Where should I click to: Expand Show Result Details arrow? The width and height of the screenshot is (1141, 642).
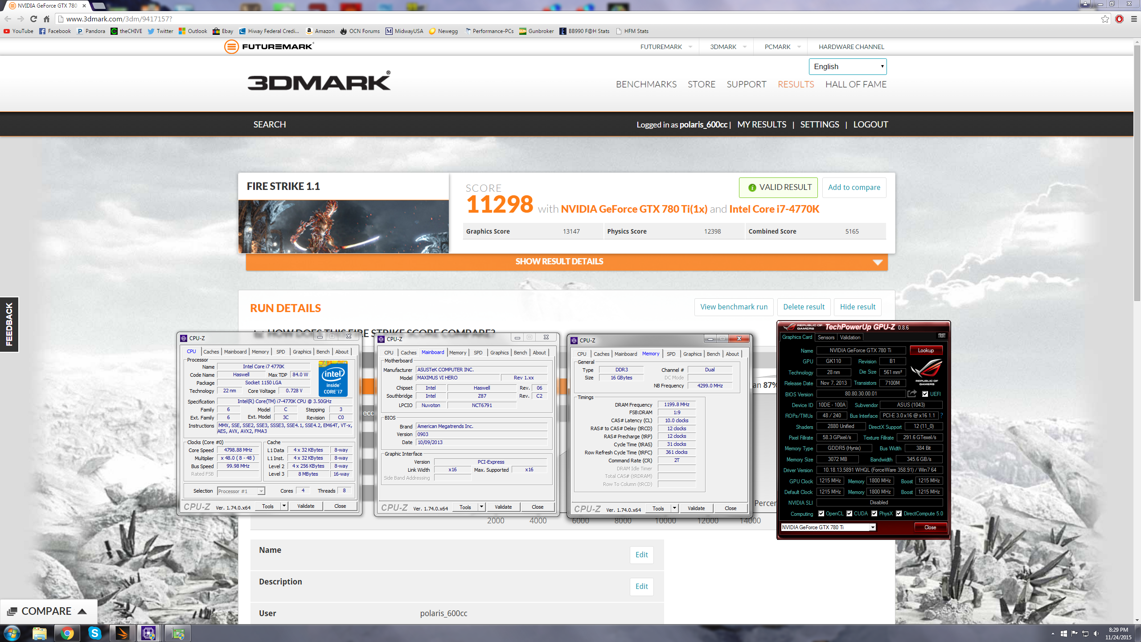point(878,262)
